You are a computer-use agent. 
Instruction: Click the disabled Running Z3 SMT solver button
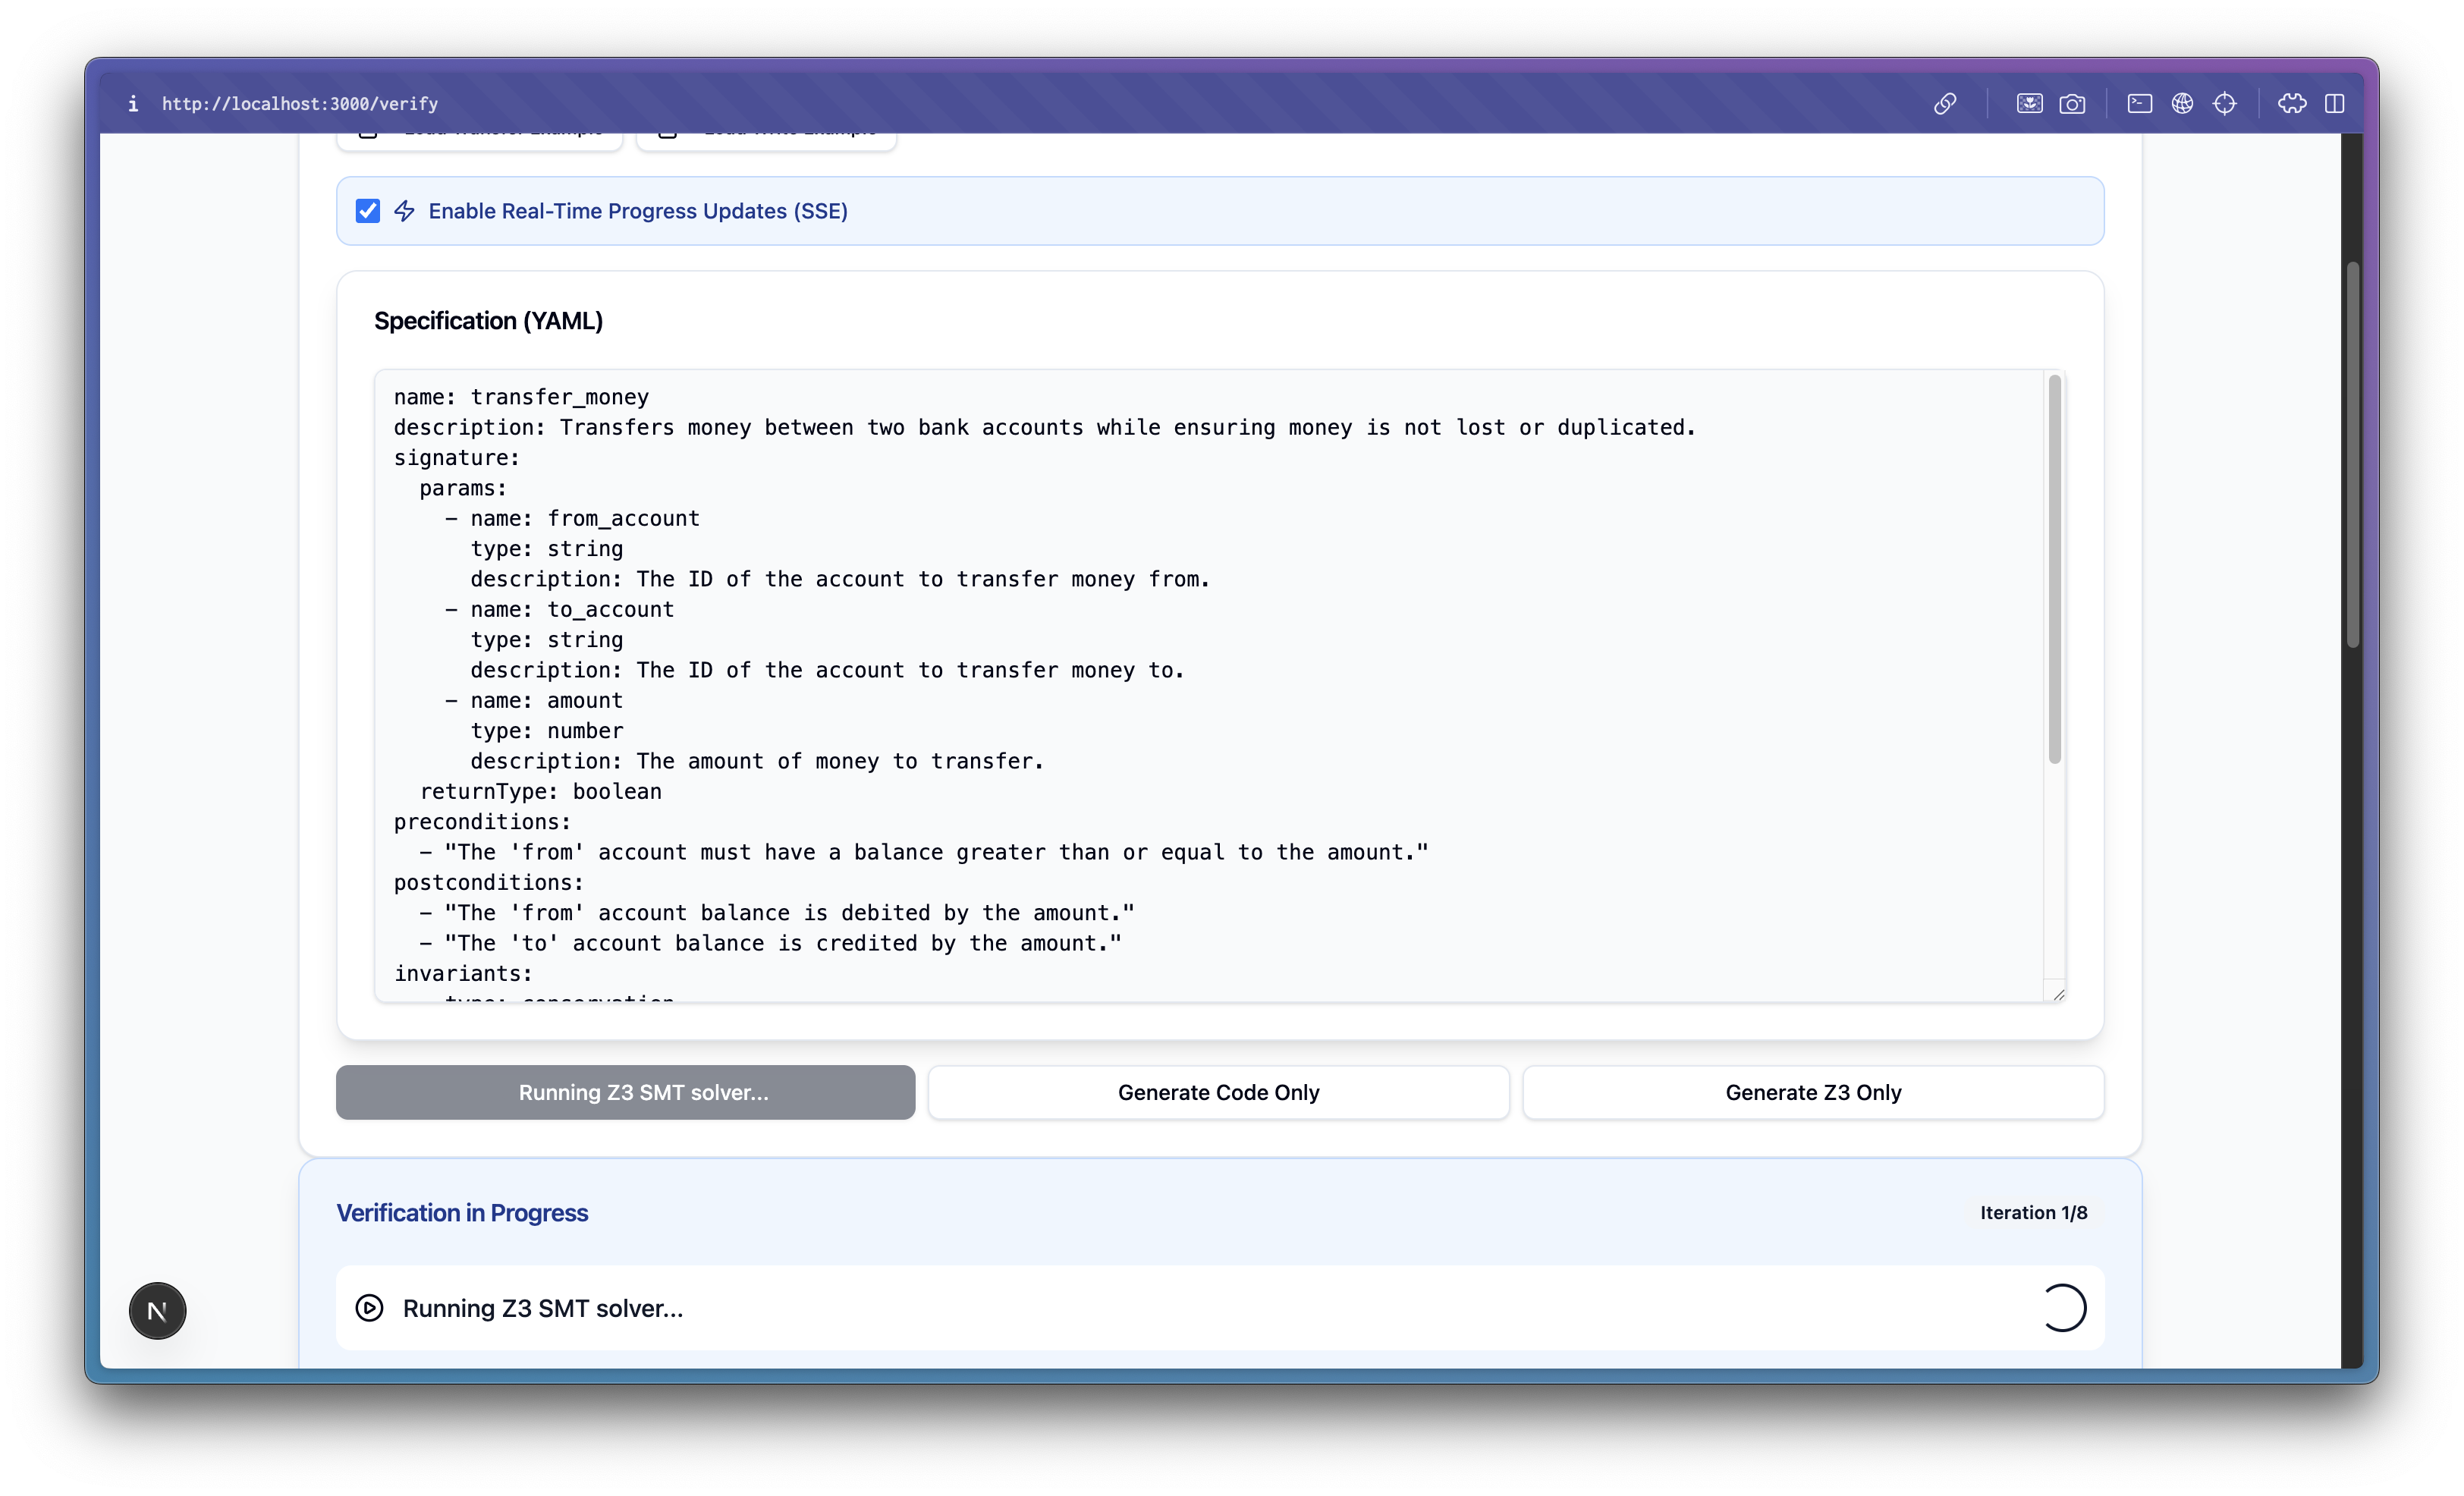[625, 1092]
